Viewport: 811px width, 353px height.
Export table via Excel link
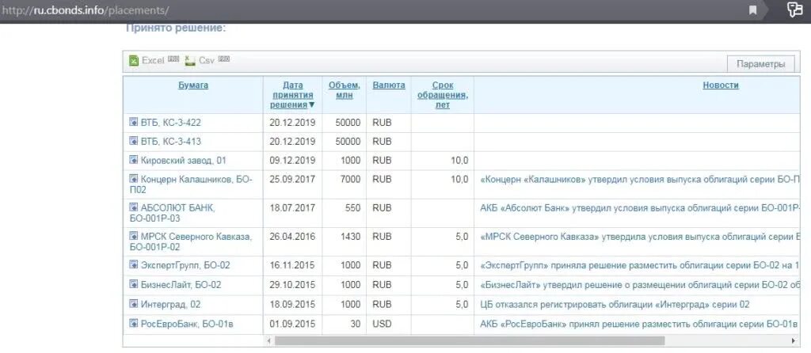[153, 60]
